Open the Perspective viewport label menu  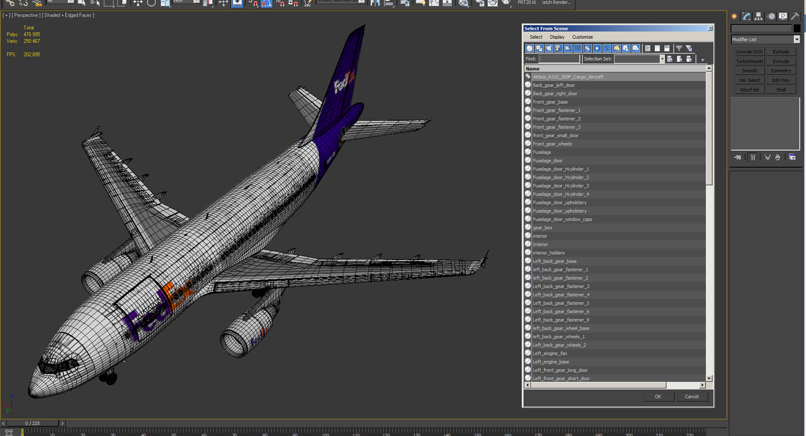pos(26,15)
